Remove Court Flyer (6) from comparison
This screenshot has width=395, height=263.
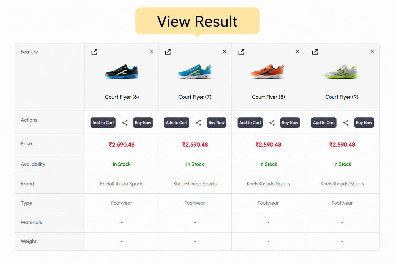pos(151,52)
